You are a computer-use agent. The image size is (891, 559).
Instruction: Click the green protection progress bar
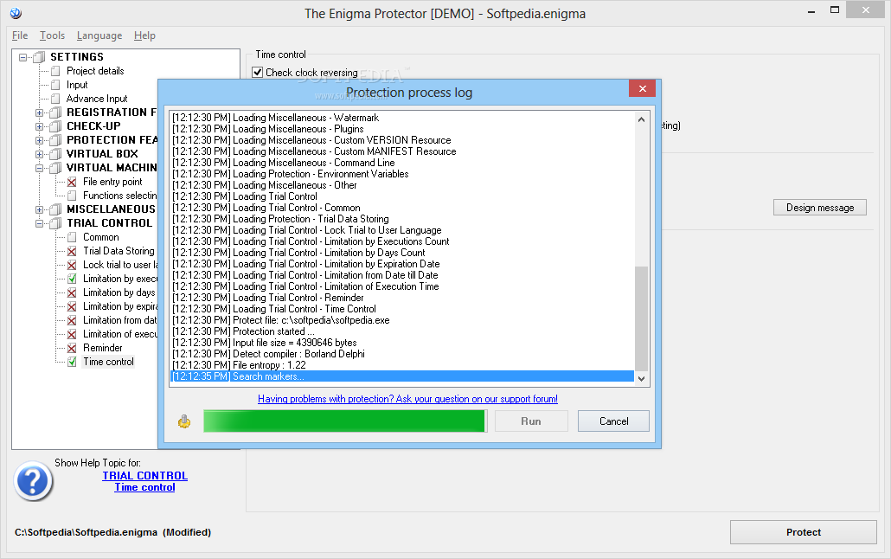345,421
